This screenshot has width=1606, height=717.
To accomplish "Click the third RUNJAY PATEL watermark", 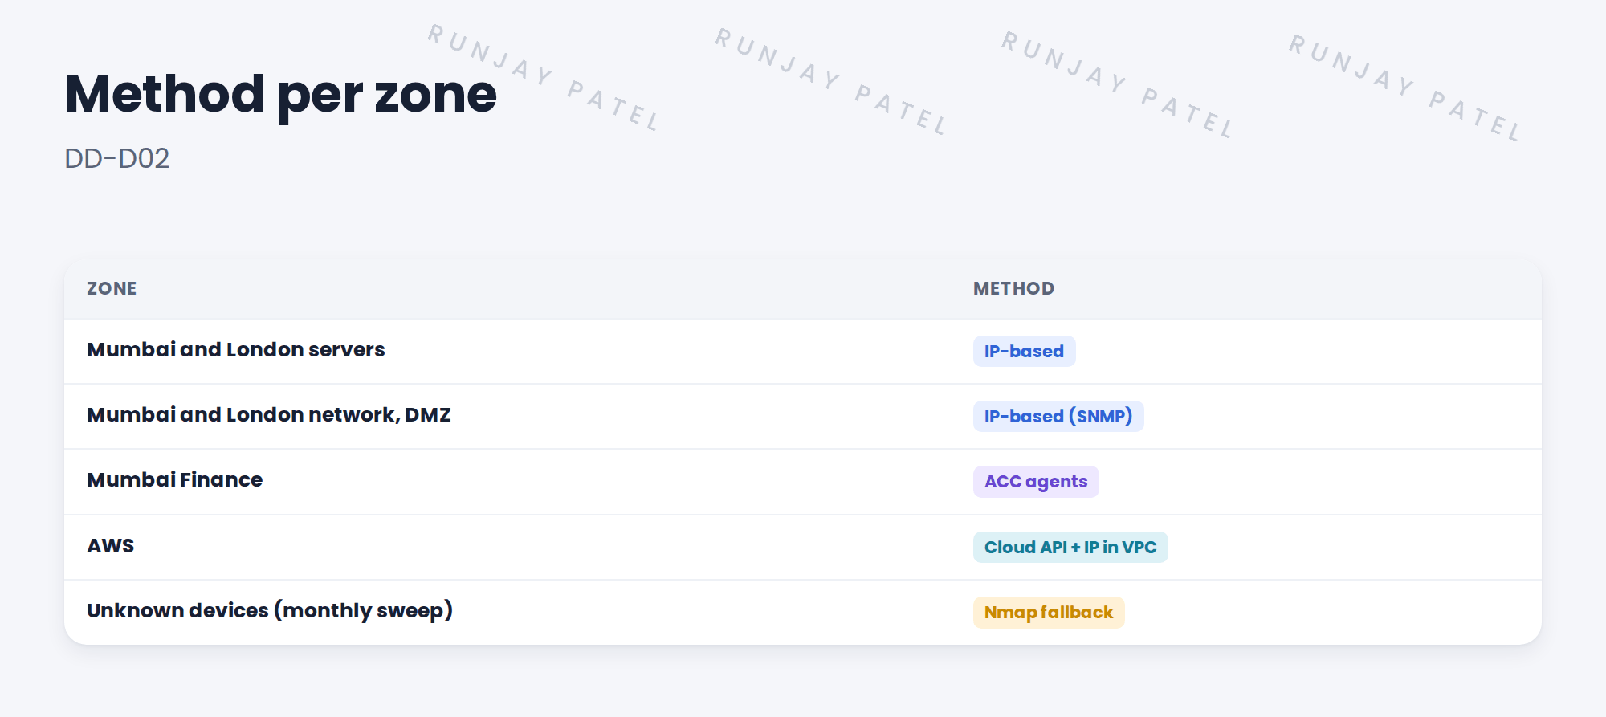I will tap(1119, 84).
